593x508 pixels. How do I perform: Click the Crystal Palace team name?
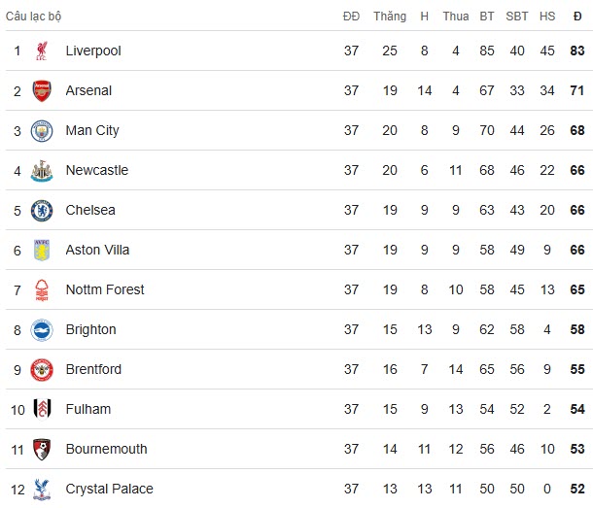[109, 490]
